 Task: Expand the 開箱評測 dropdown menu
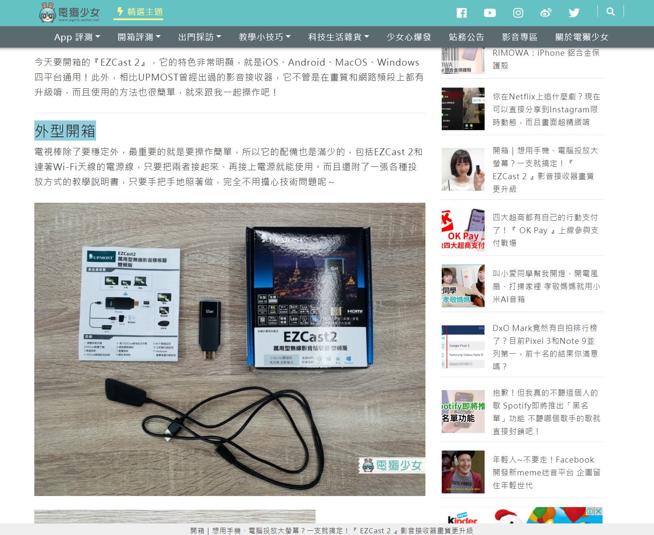point(139,37)
